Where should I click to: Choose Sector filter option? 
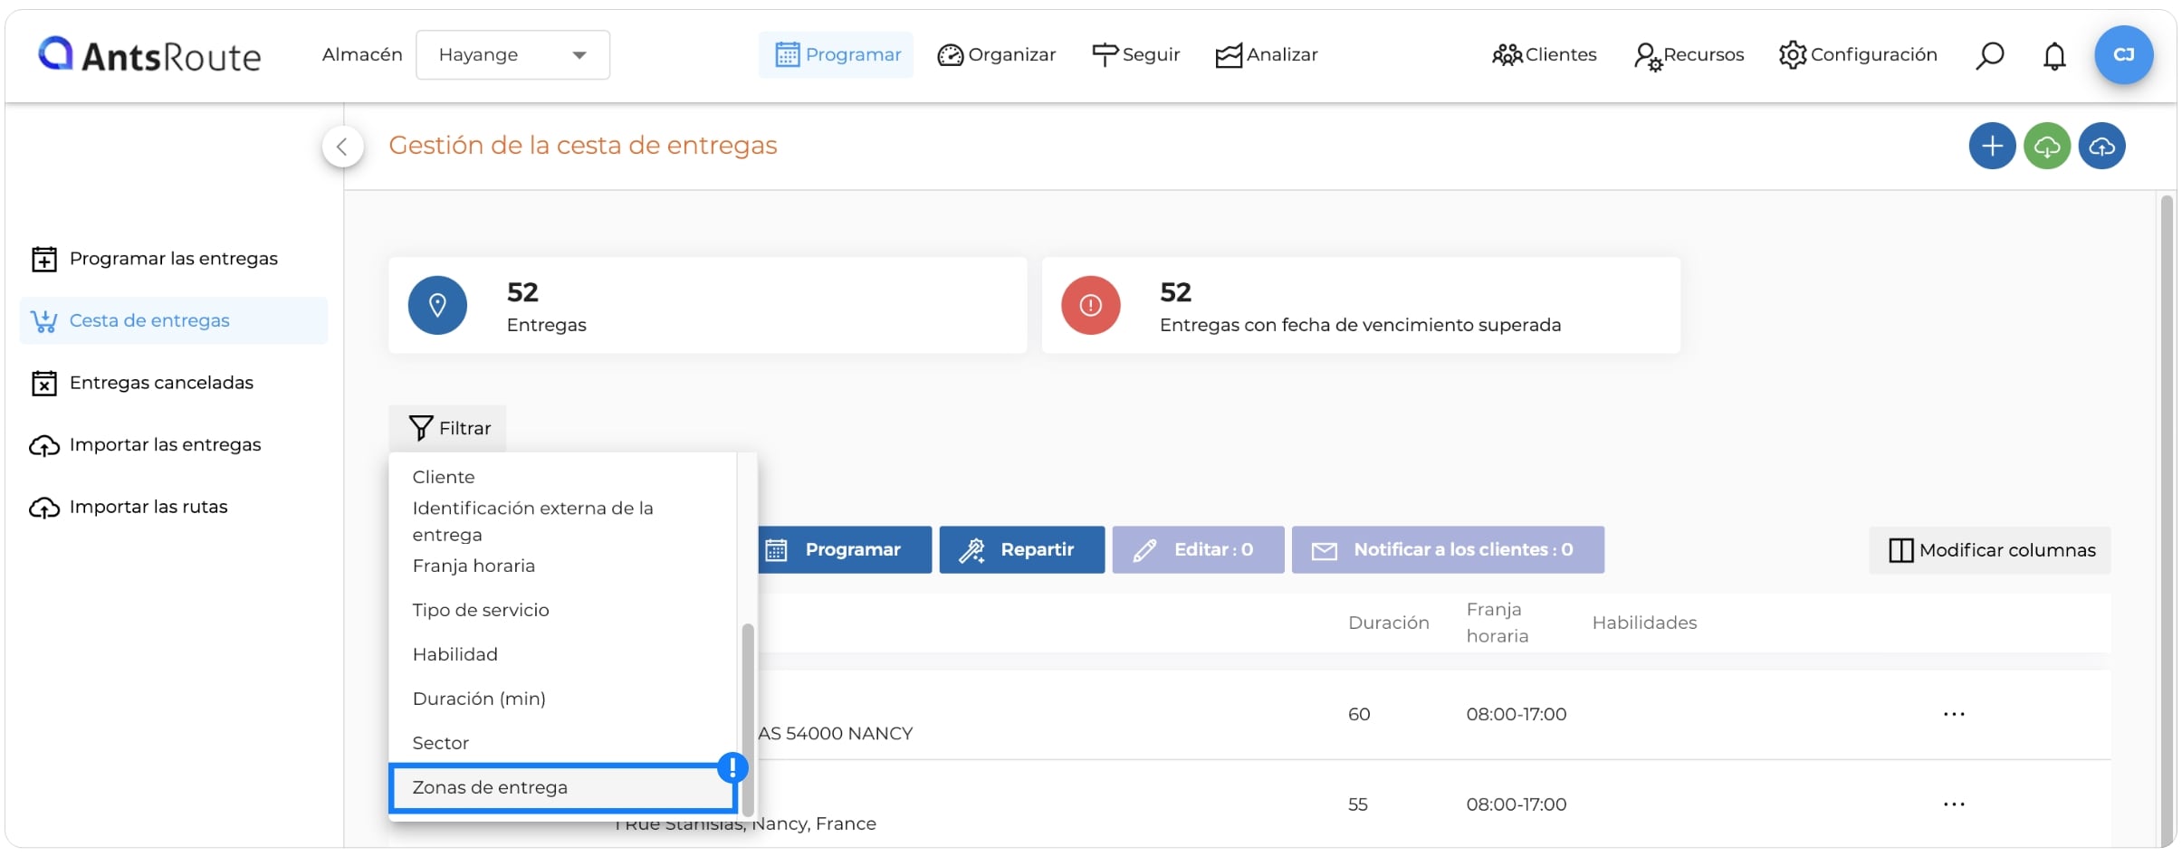click(x=562, y=743)
